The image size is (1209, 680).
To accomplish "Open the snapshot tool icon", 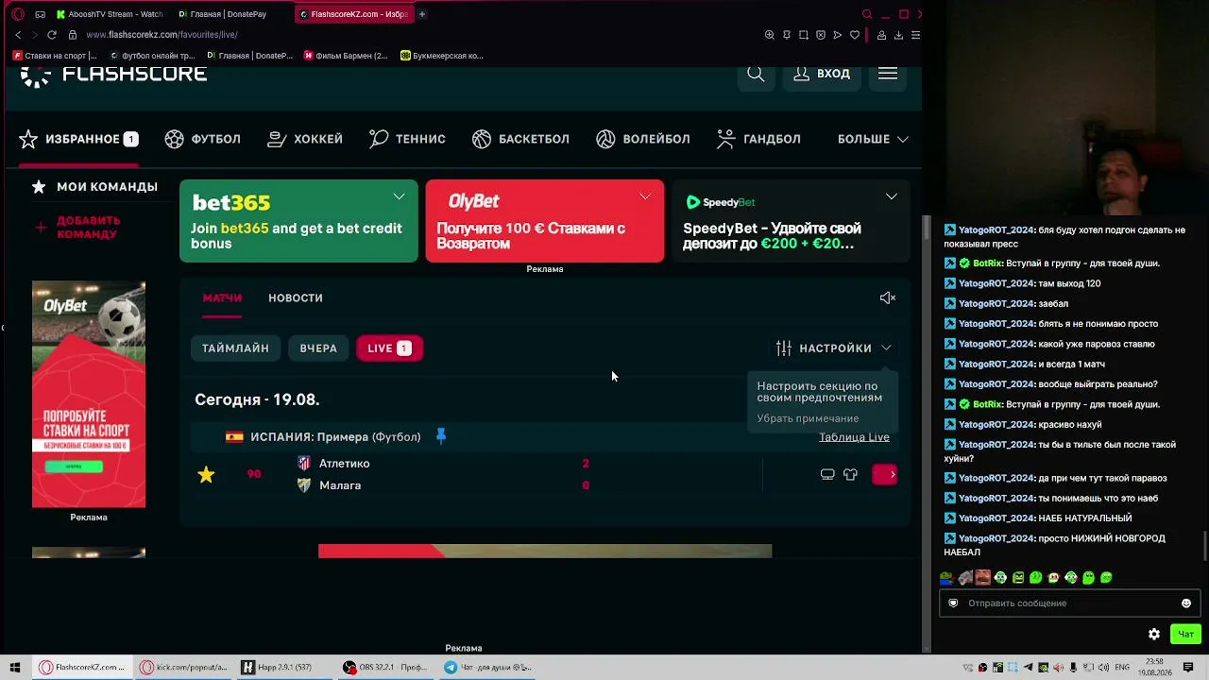I will coord(803,35).
